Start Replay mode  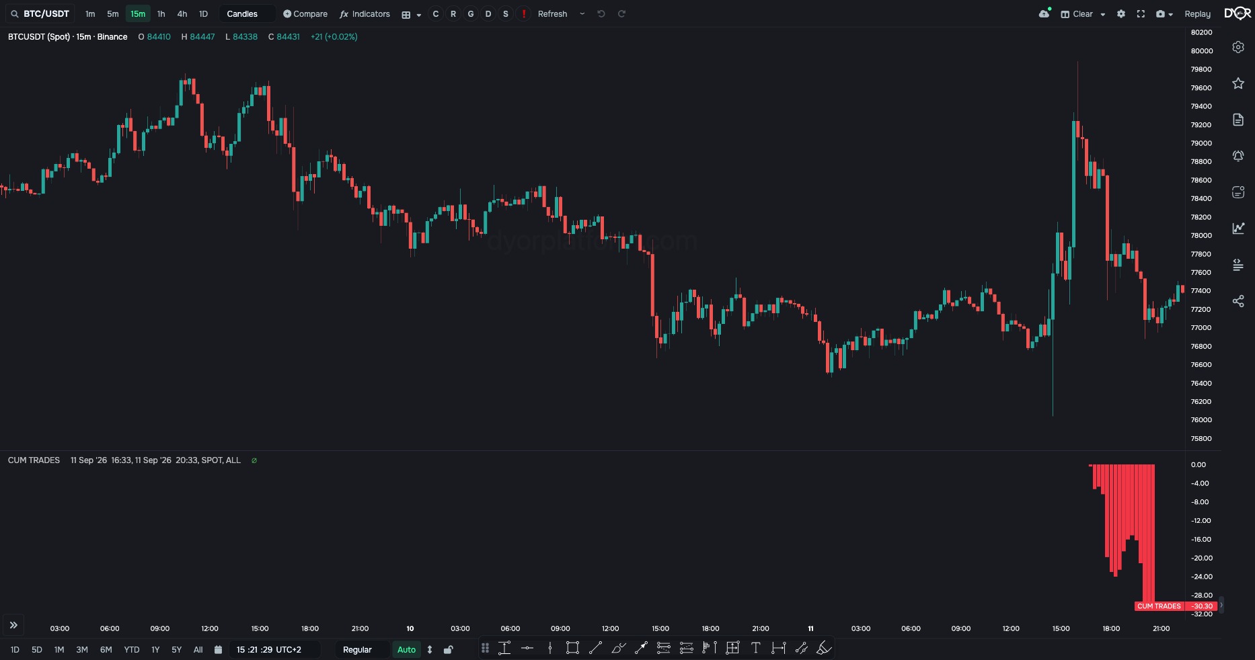(1197, 13)
